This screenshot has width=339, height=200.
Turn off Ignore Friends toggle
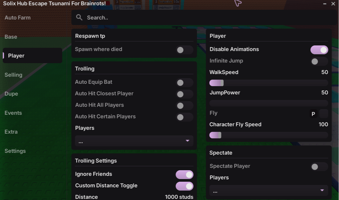tap(184, 175)
